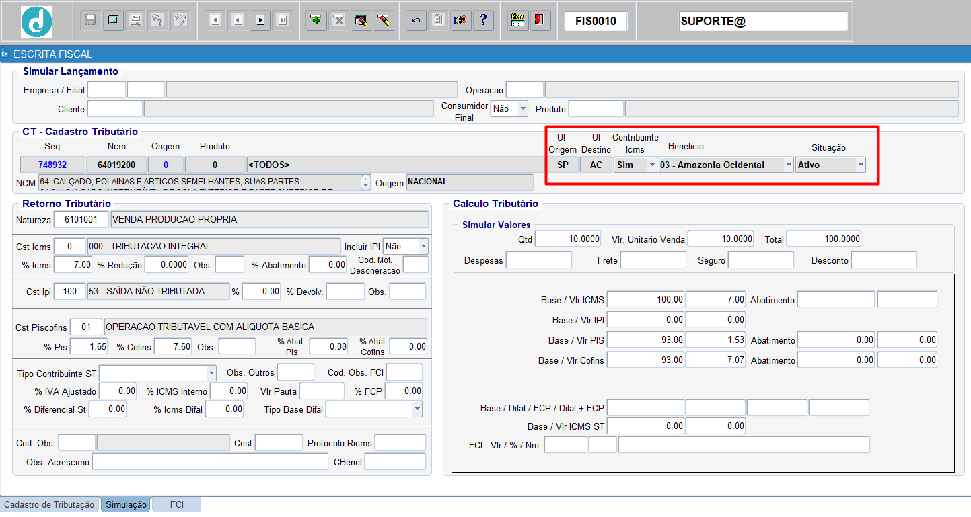The height and width of the screenshot is (517, 971).
Task: Click the Qtd field showing 10.0000
Action: (x=569, y=239)
